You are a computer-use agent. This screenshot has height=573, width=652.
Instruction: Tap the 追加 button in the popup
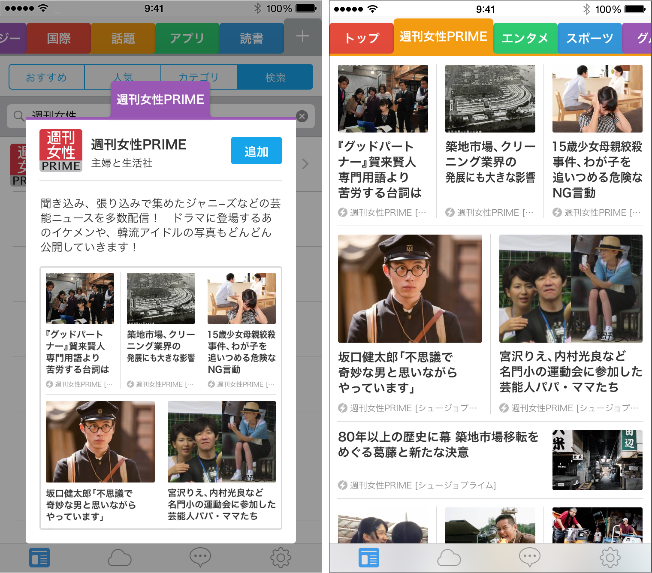pos(257,151)
